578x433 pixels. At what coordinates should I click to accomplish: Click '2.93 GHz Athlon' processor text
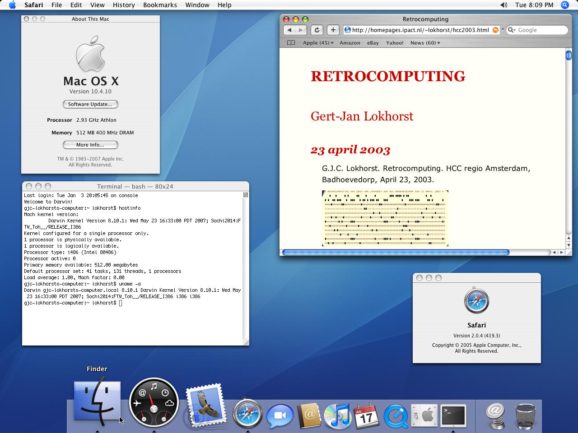coord(96,120)
